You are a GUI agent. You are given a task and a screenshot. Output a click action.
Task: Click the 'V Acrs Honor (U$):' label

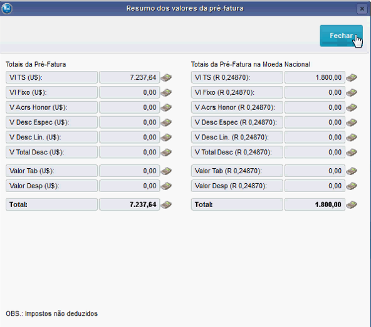coord(51,107)
